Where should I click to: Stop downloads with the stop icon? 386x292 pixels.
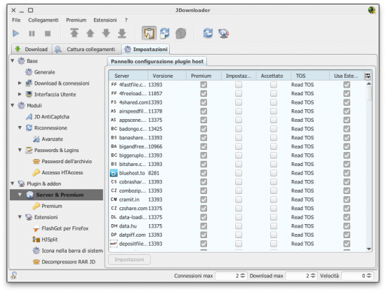(48, 33)
